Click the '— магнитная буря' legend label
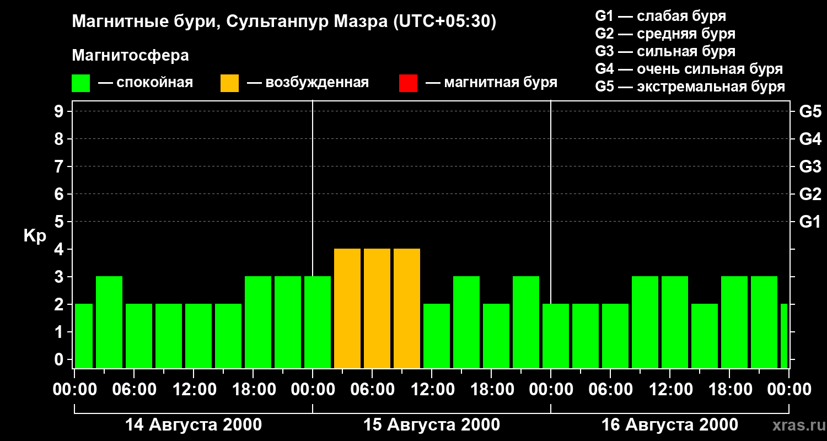Viewport: 827px width, 441px height. (491, 83)
